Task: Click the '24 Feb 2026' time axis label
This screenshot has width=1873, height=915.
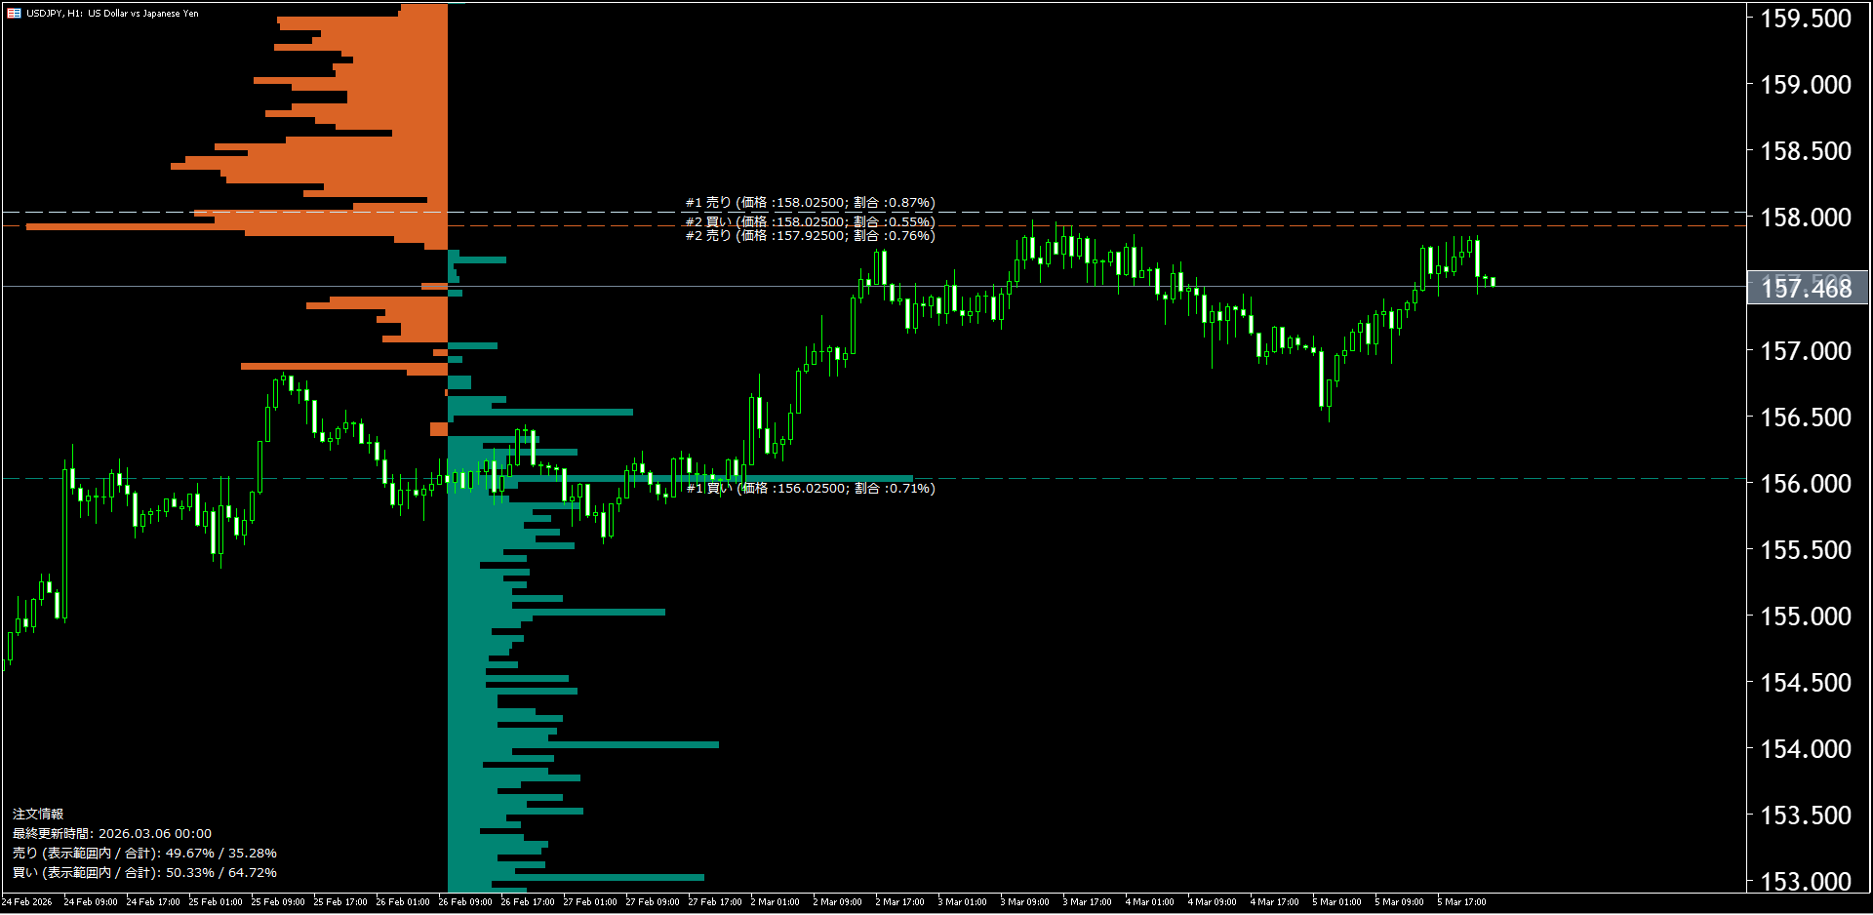Action: point(27,902)
